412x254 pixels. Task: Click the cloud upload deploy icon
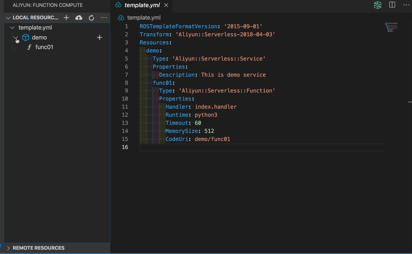click(79, 18)
